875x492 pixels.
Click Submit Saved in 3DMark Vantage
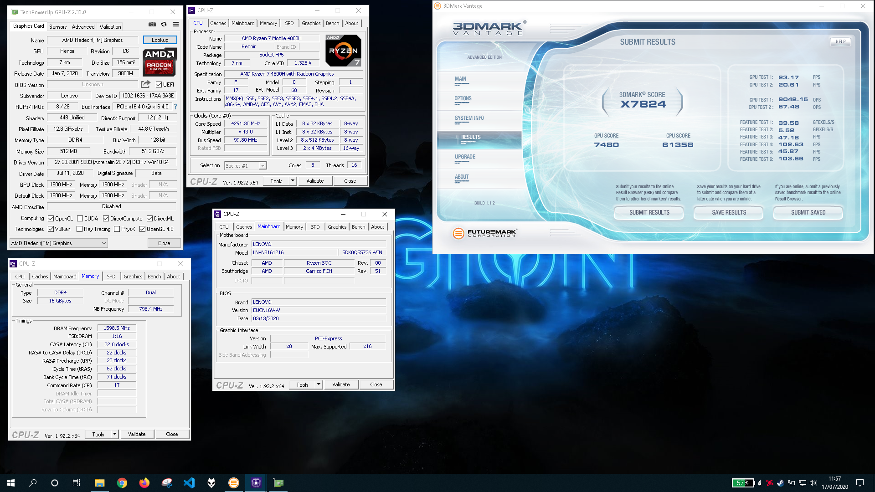[808, 213]
